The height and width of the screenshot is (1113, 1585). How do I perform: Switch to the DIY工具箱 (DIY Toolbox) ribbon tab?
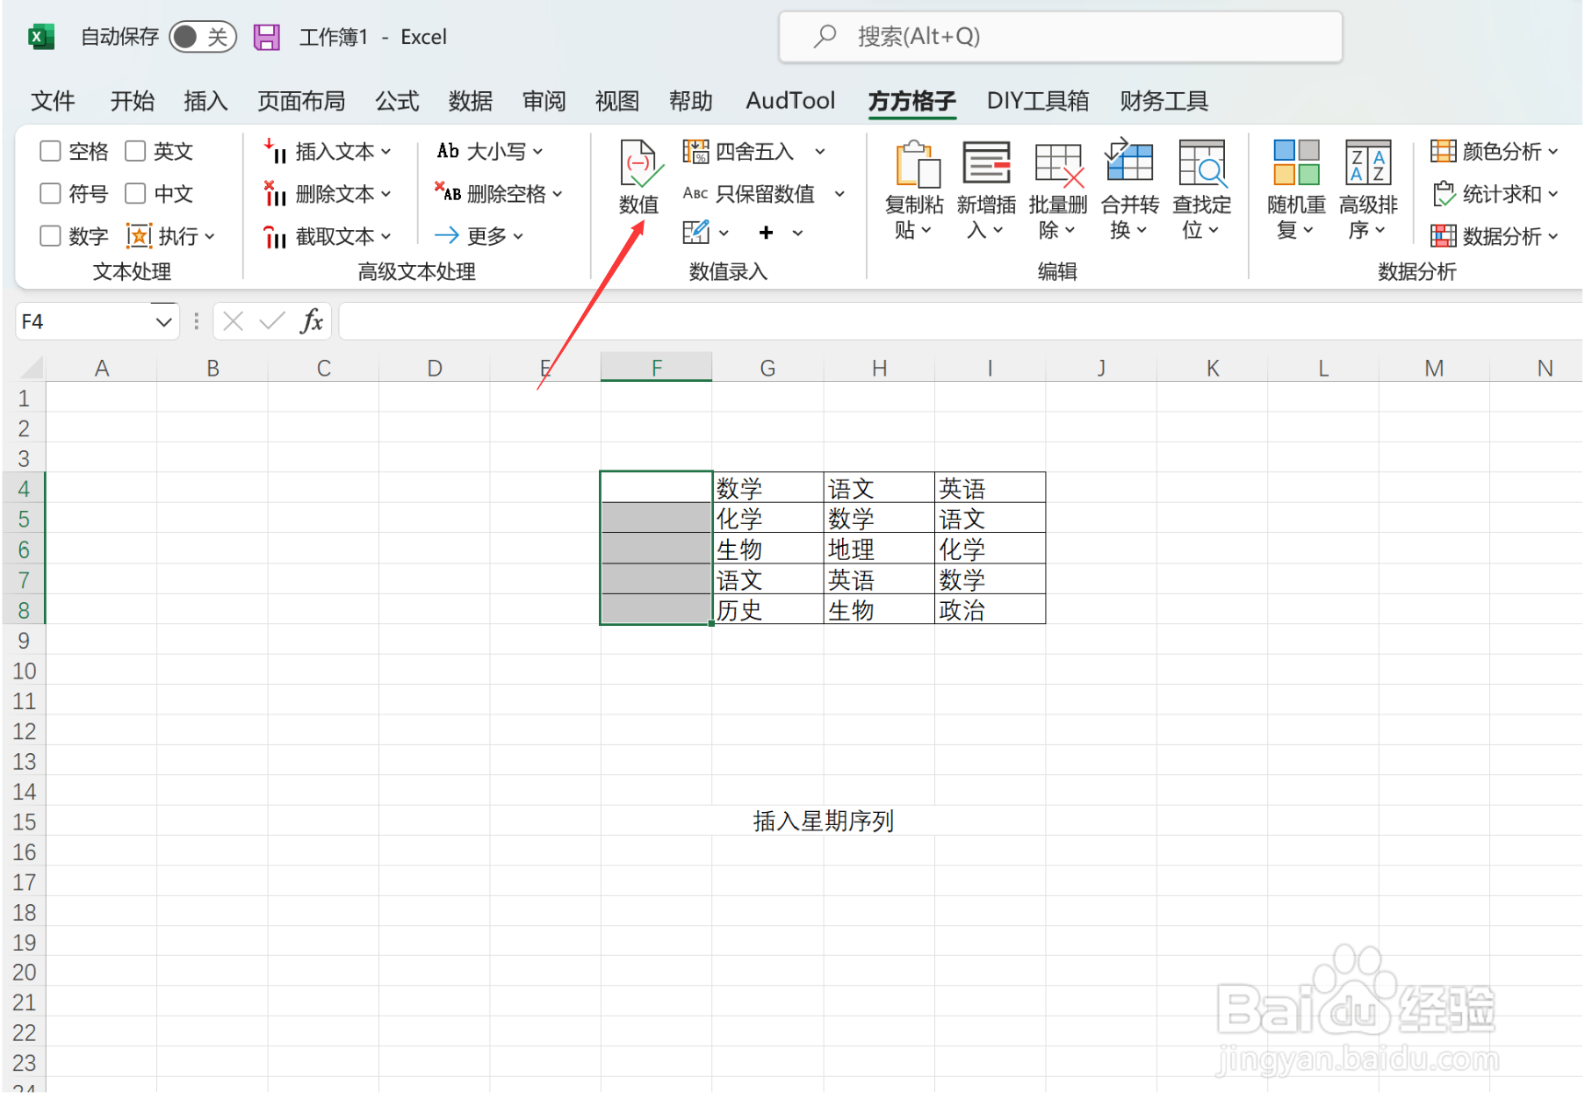[1038, 101]
